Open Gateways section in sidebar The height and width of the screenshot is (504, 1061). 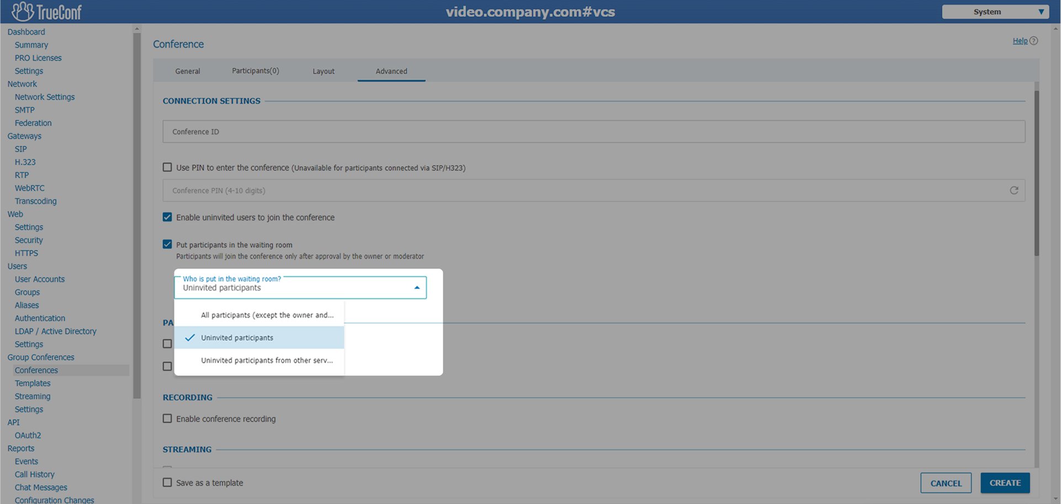(x=24, y=136)
